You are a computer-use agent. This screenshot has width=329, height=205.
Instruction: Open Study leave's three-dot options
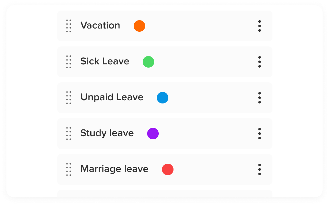259,134
